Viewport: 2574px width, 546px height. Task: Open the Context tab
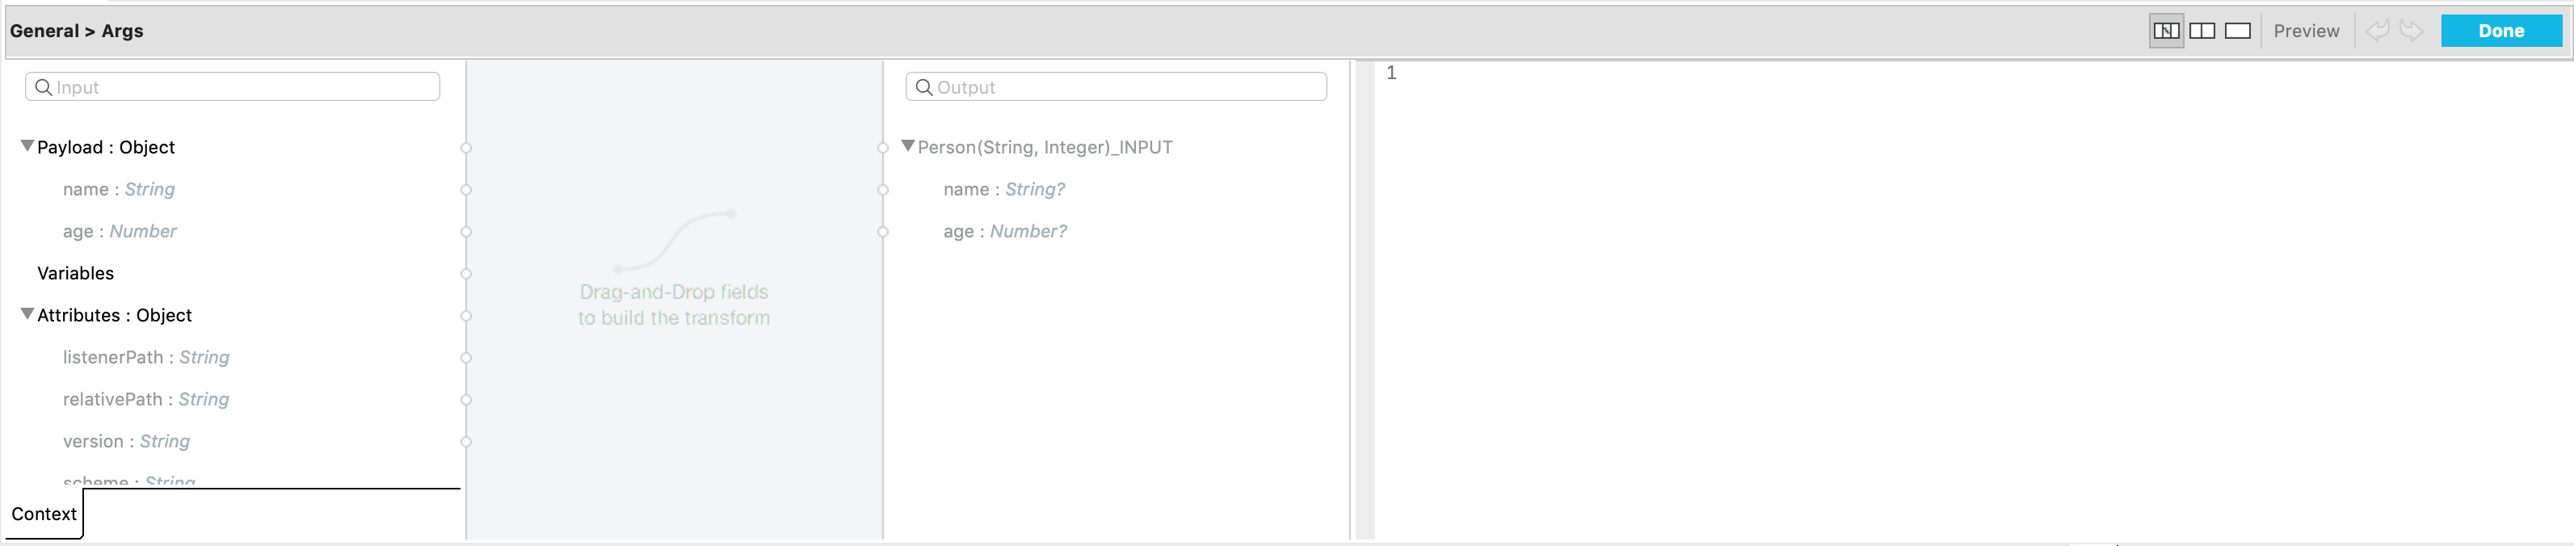pyautogui.click(x=44, y=514)
